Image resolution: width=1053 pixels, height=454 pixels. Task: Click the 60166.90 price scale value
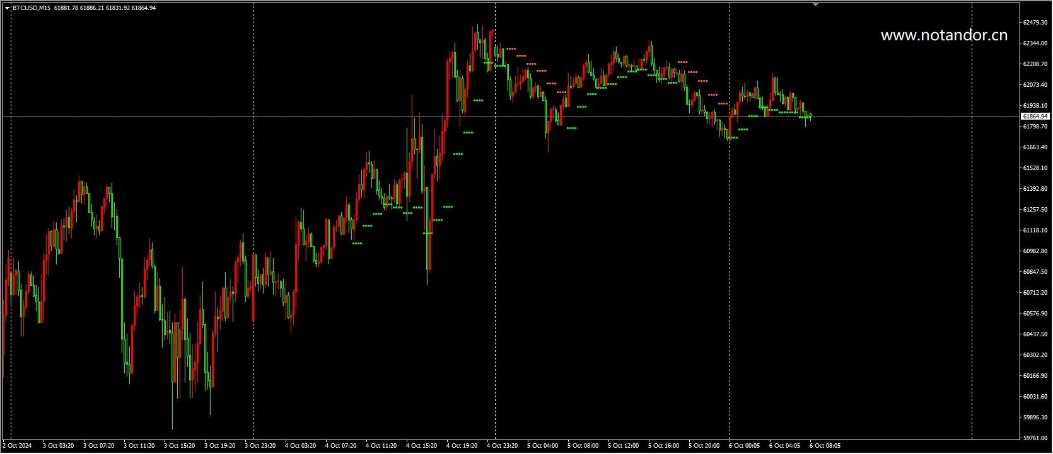point(1035,376)
